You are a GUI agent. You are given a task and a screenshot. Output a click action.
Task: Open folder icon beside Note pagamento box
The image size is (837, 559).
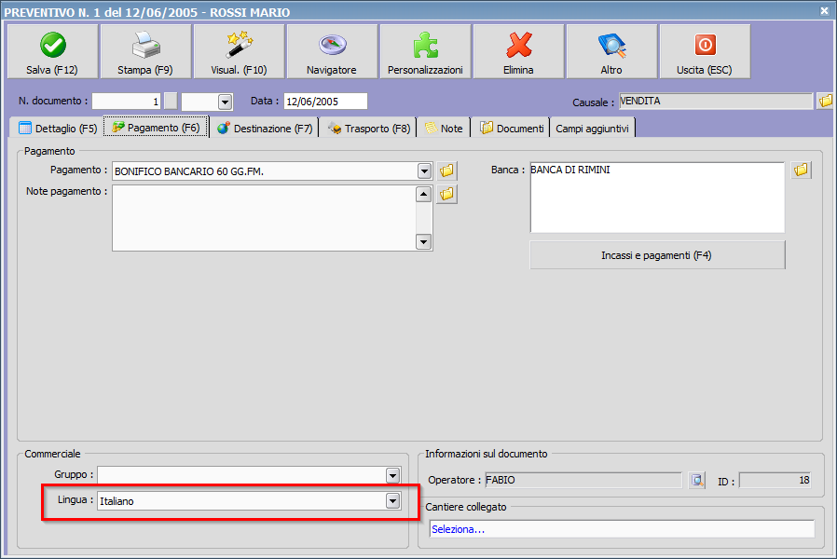(x=446, y=194)
